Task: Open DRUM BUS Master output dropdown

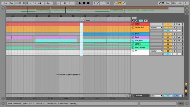Action: (156, 27)
